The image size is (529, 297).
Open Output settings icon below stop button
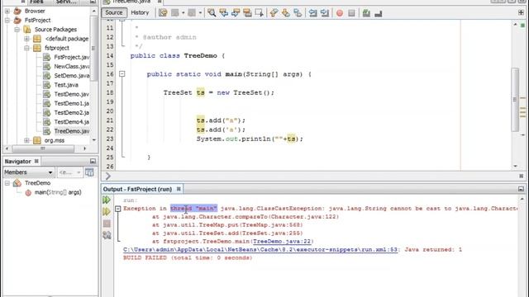(107, 235)
